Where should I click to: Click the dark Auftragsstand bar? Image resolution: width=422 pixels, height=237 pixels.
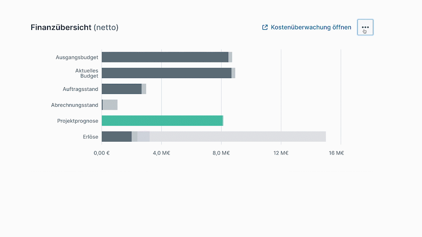coord(121,89)
